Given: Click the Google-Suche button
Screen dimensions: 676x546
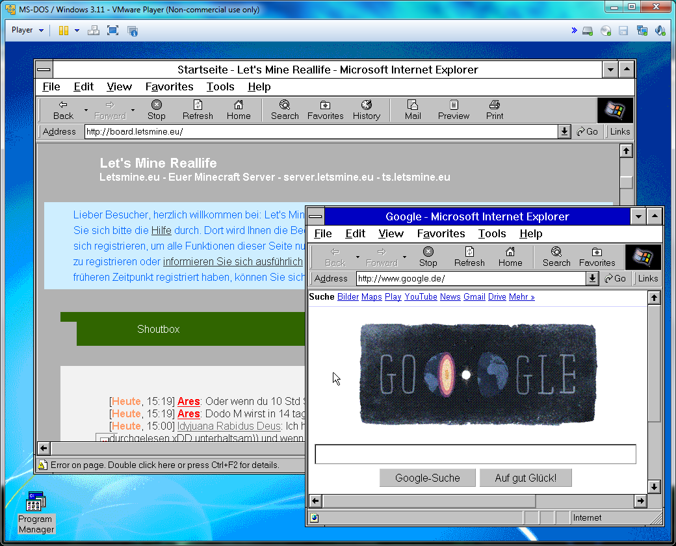Looking at the screenshot, I should [427, 478].
